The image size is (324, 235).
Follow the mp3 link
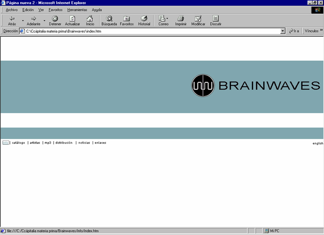click(48, 142)
